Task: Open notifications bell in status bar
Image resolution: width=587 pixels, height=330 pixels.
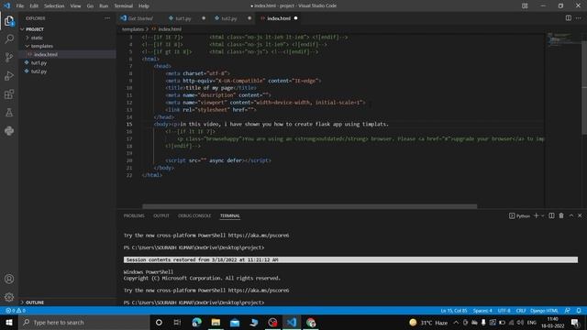Action: pyautogui.click(x=579, y=311)
